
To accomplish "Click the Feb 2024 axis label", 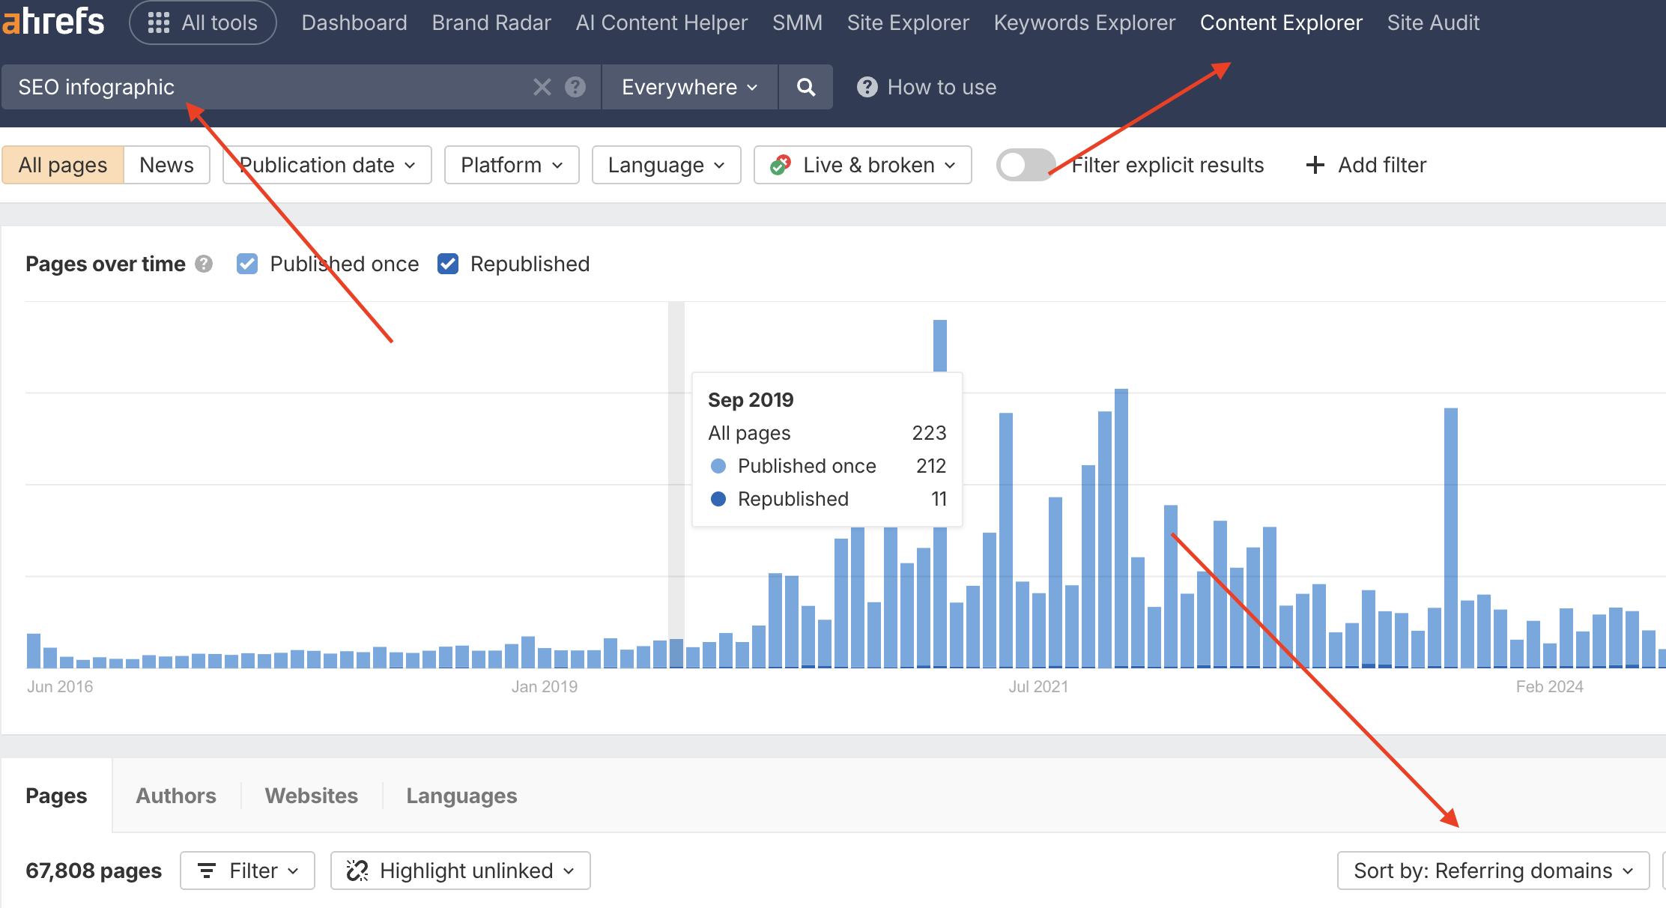I will [1550, 686].
